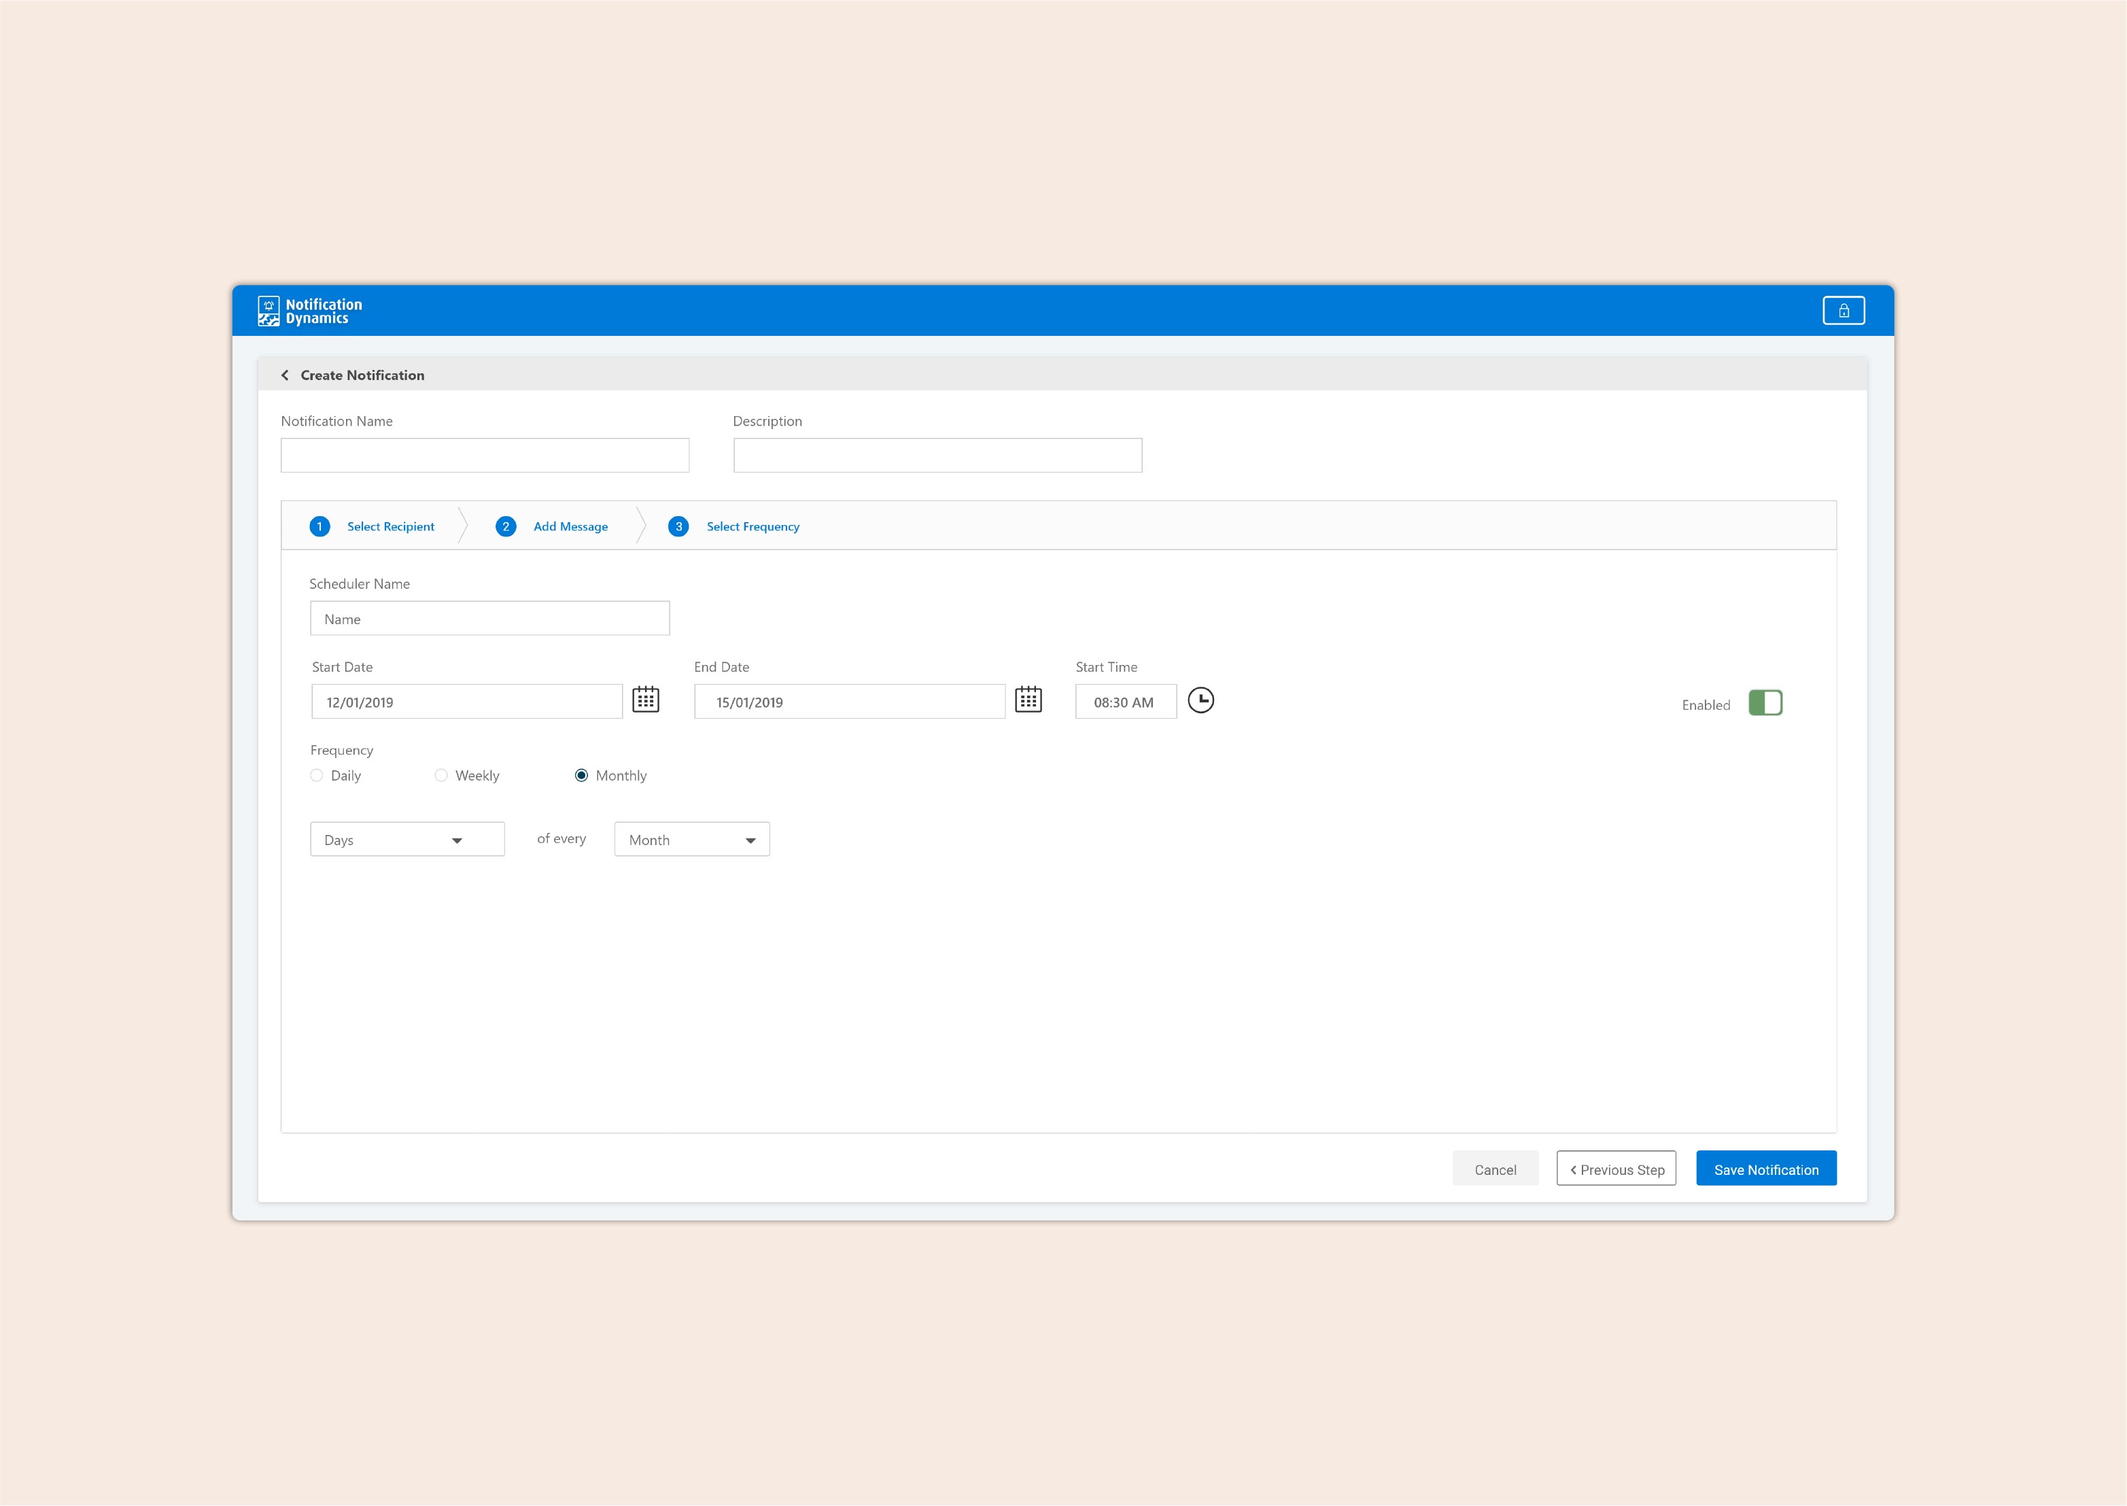Click the Cancel button
Screen dimensions: 2127x1506
coord(1495,1169)
